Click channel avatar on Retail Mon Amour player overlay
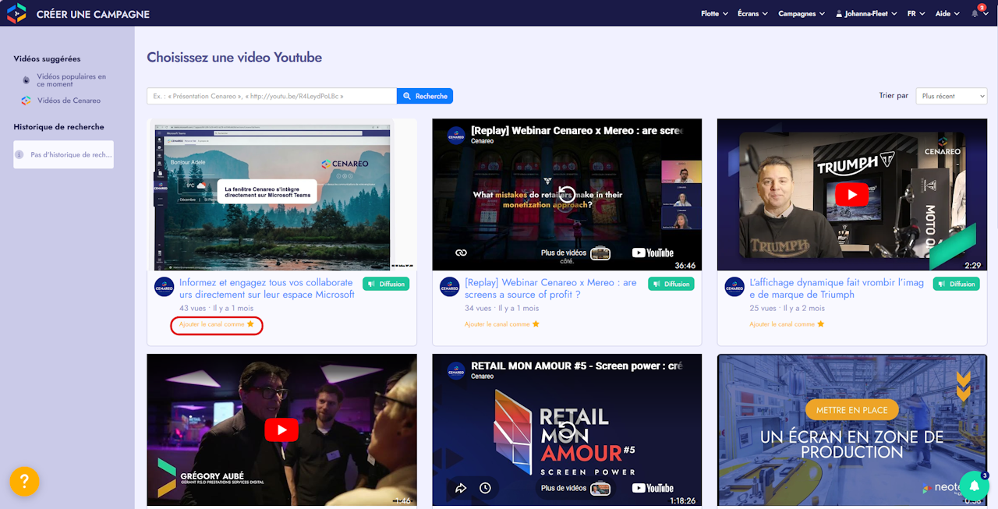 pyautogui.click(x=456, y=371)
